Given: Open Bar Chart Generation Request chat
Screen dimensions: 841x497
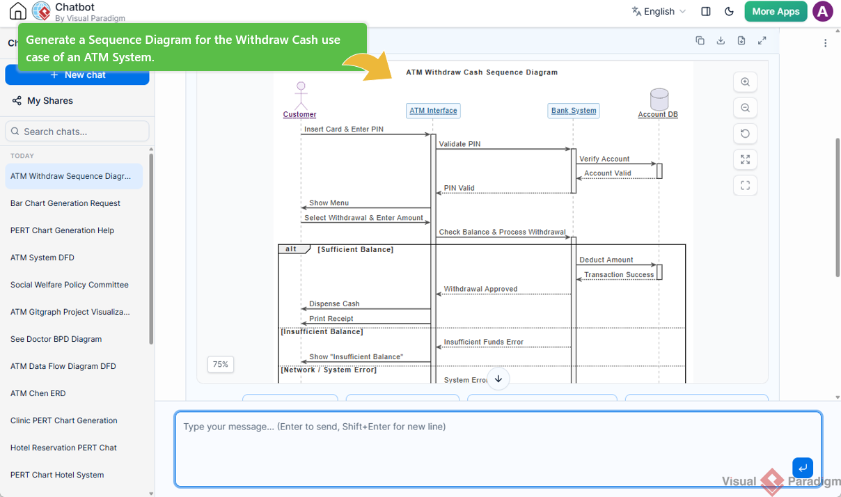Looking at the screenshot, I should (74, 203).
